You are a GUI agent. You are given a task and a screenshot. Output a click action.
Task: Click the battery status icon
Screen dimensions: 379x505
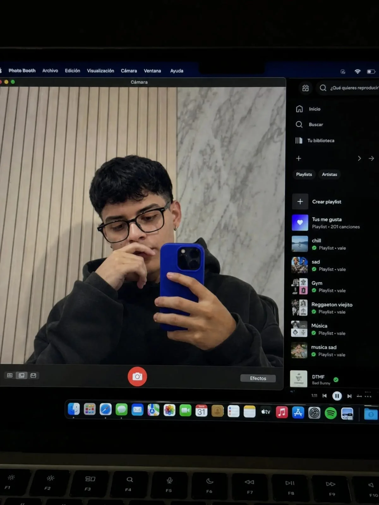(371, 72)
